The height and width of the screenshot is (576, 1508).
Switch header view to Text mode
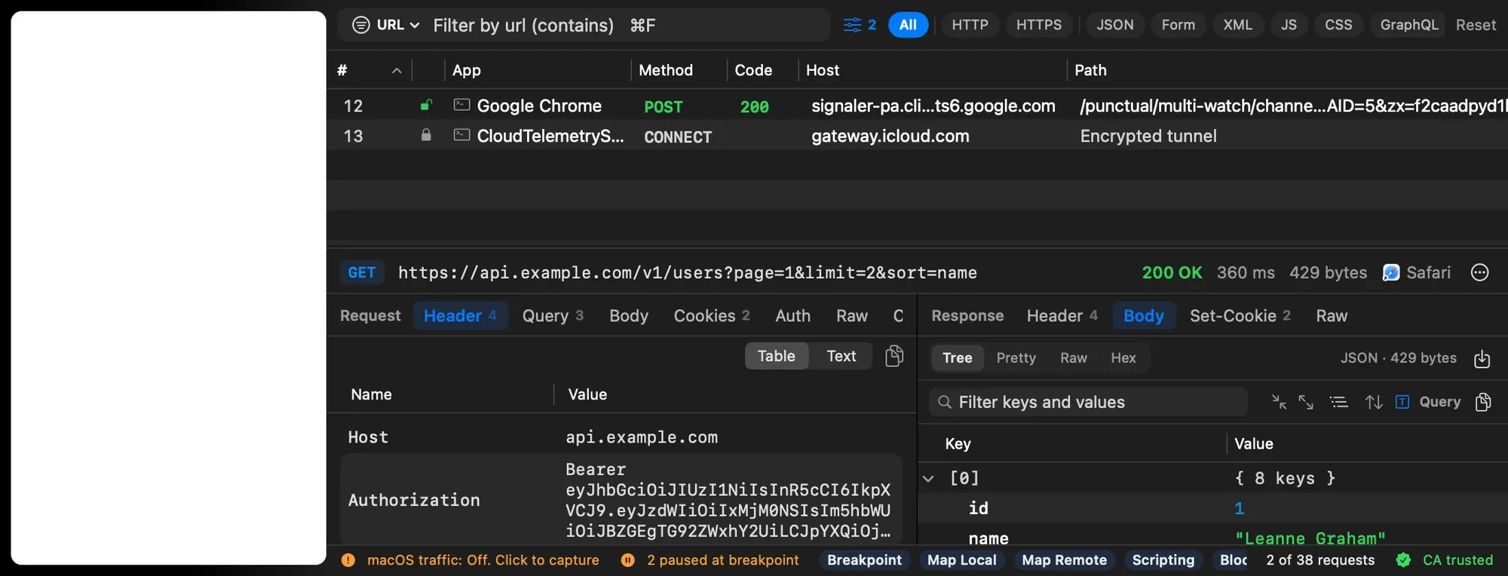click(841, 356)
